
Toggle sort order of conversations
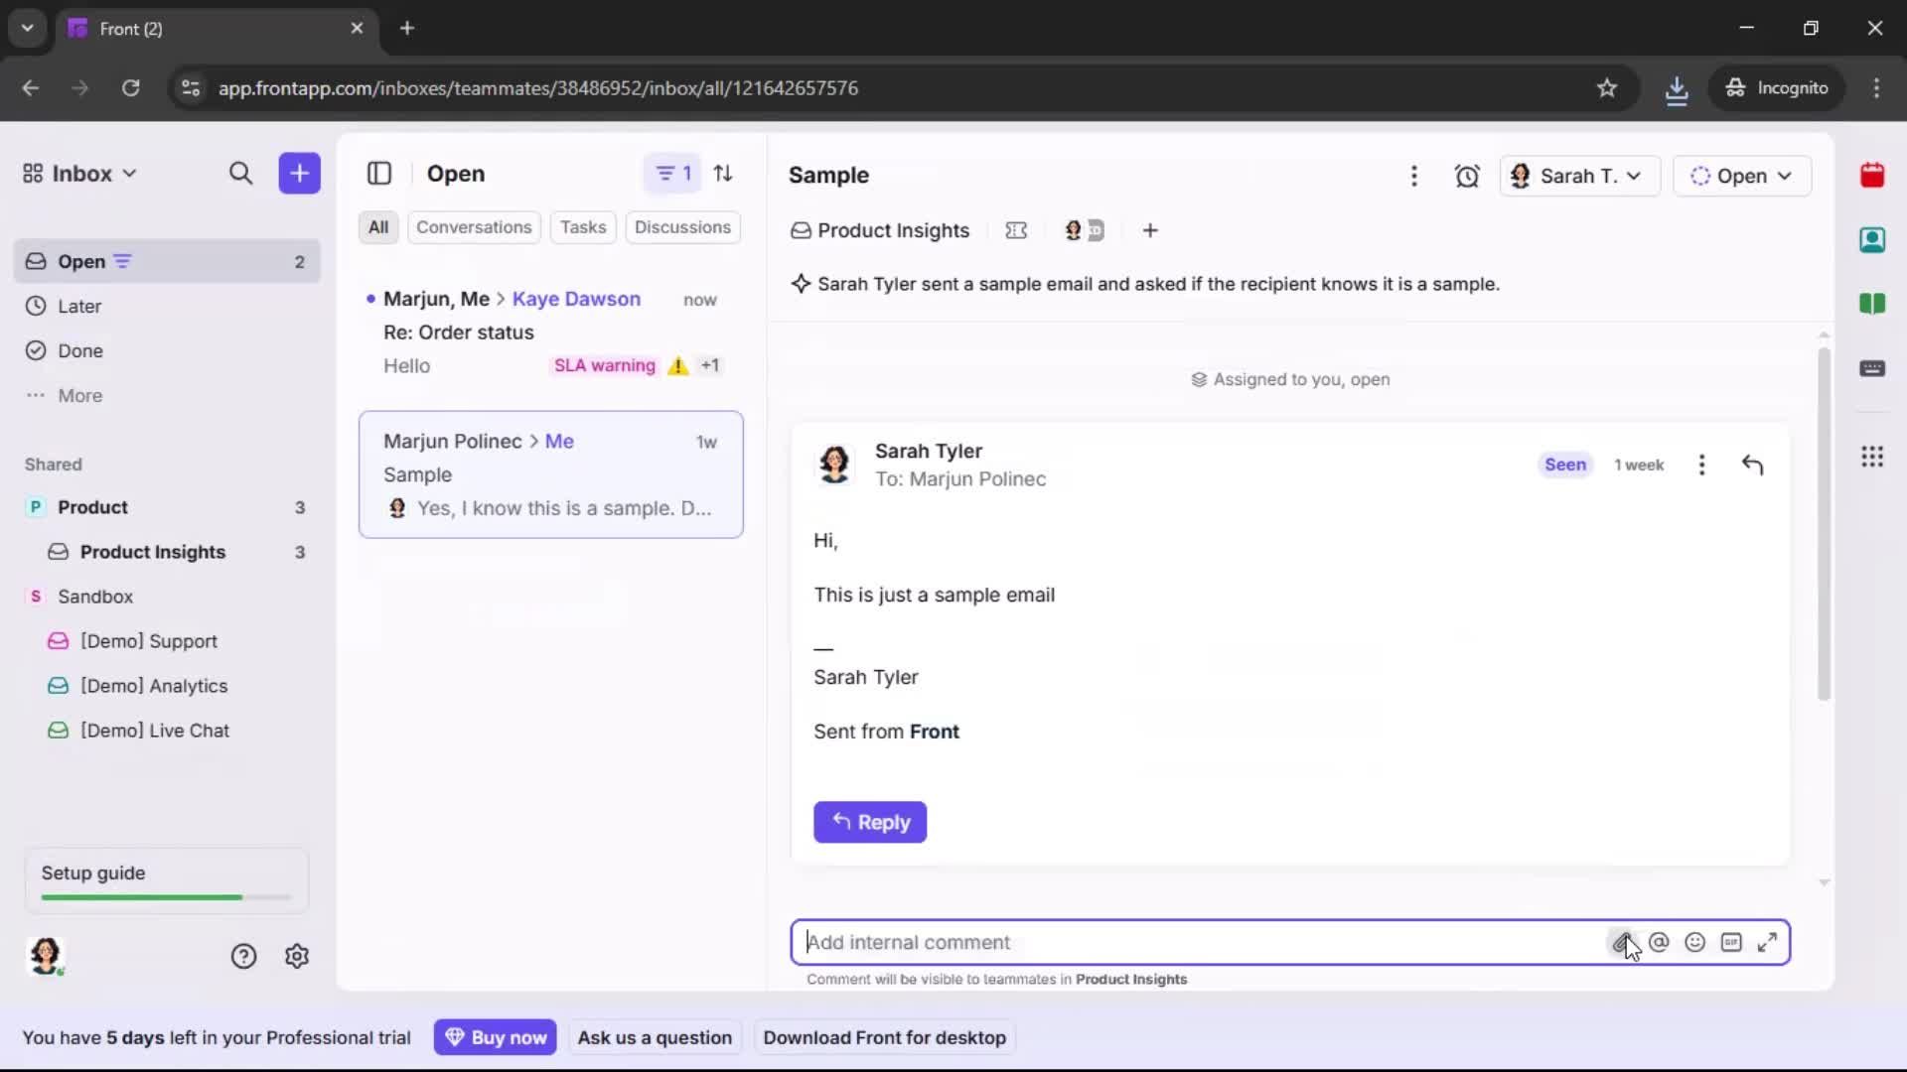tap(724, 173)
